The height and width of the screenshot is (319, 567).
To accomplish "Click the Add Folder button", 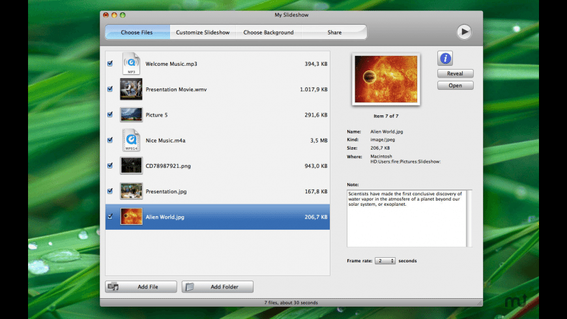I will [217, 287].
